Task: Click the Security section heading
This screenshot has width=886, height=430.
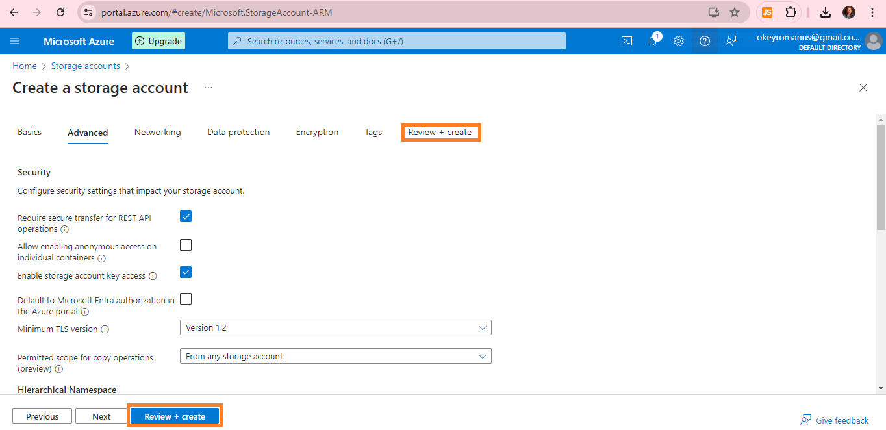Action: (34, 172)
